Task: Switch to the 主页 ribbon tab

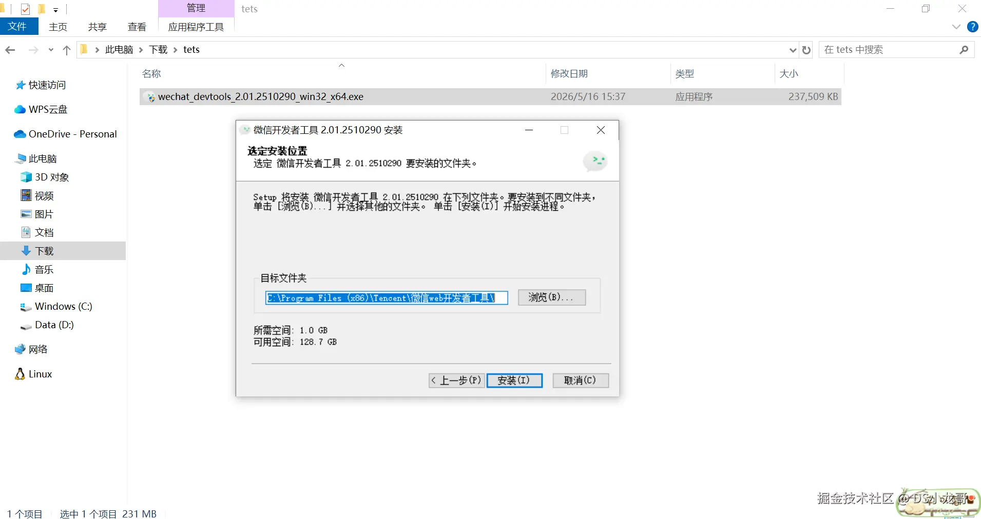Action: 58,27
